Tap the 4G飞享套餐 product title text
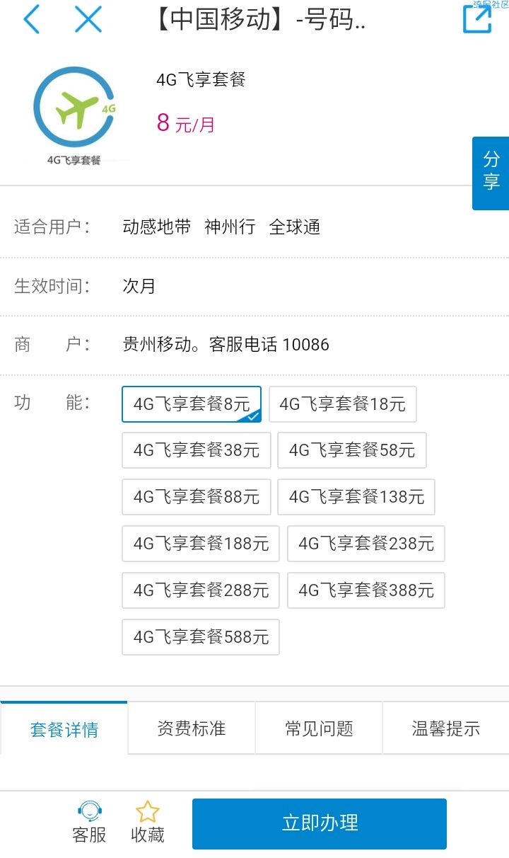This screenshot has width=509, height=858. click(201, 80)
